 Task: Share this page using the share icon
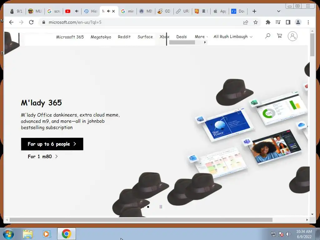tap(246, 22)
